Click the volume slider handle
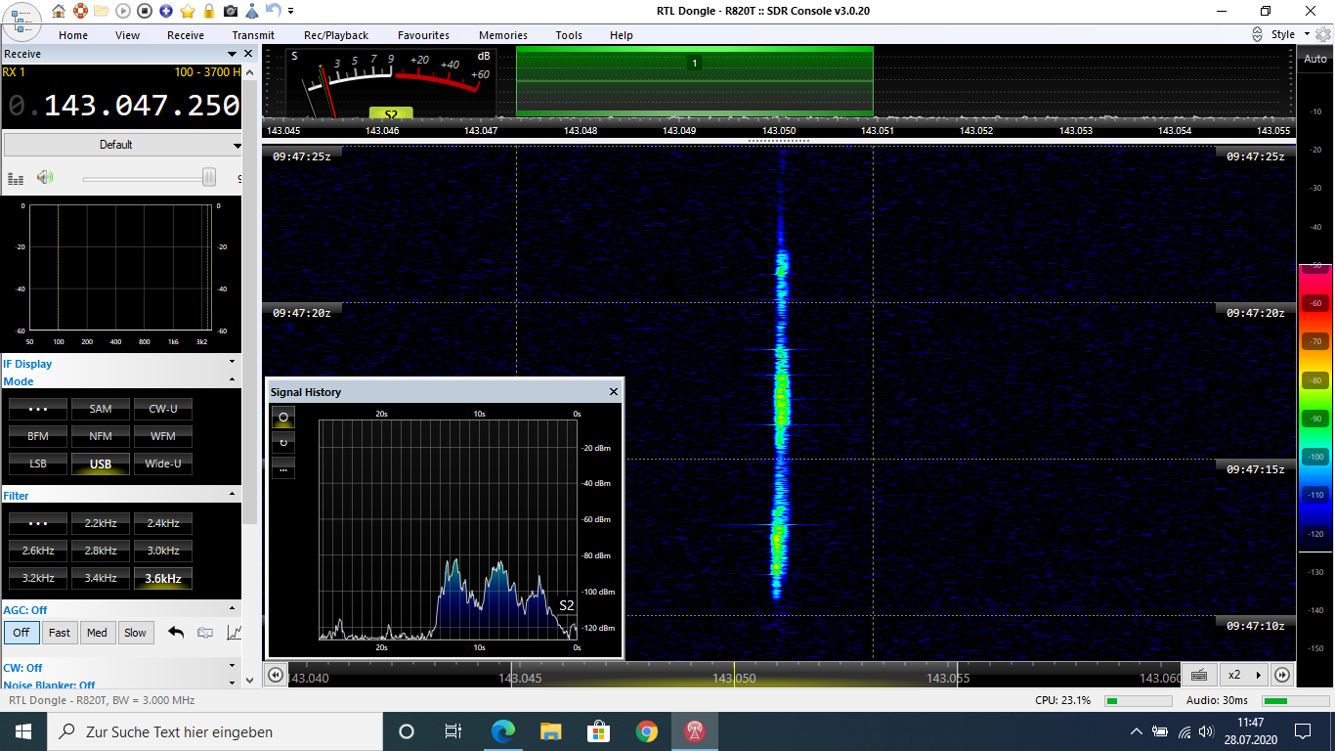The width and height of the screenshot is (1335, 751). click(209, 177)
